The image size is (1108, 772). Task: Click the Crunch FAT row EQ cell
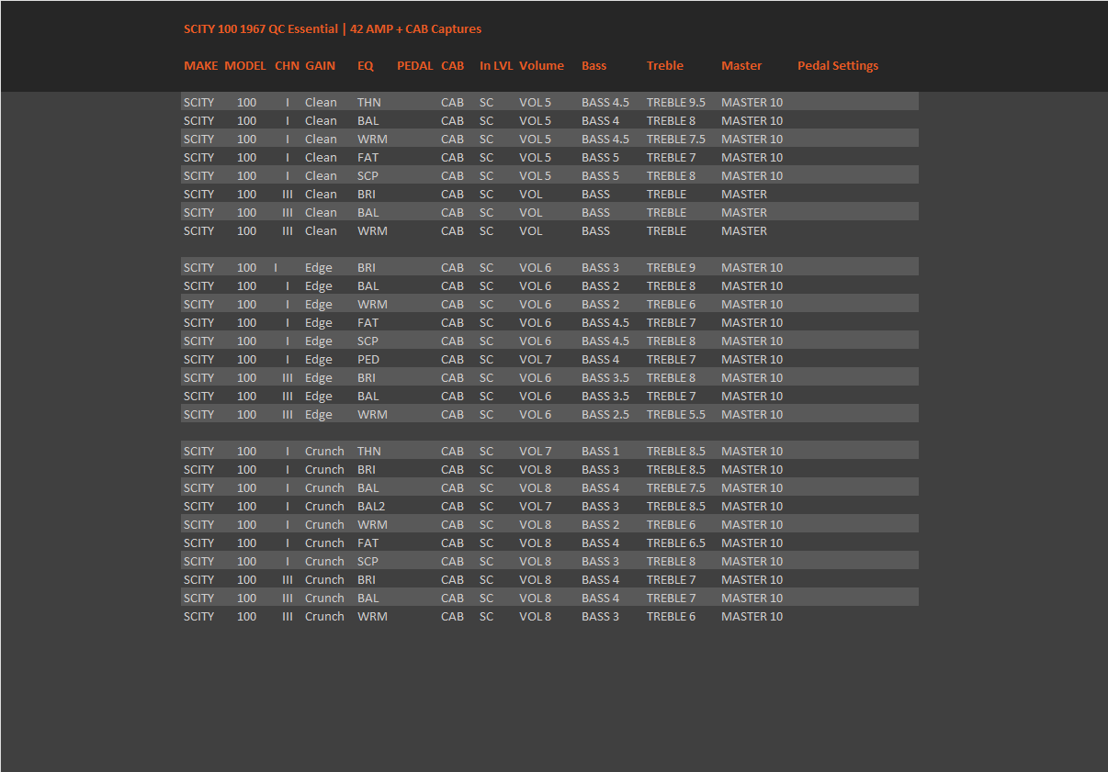pos(367,543)
